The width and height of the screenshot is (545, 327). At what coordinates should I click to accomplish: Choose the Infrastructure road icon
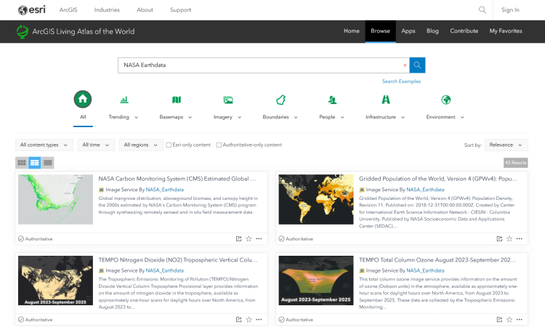[386, 100]
